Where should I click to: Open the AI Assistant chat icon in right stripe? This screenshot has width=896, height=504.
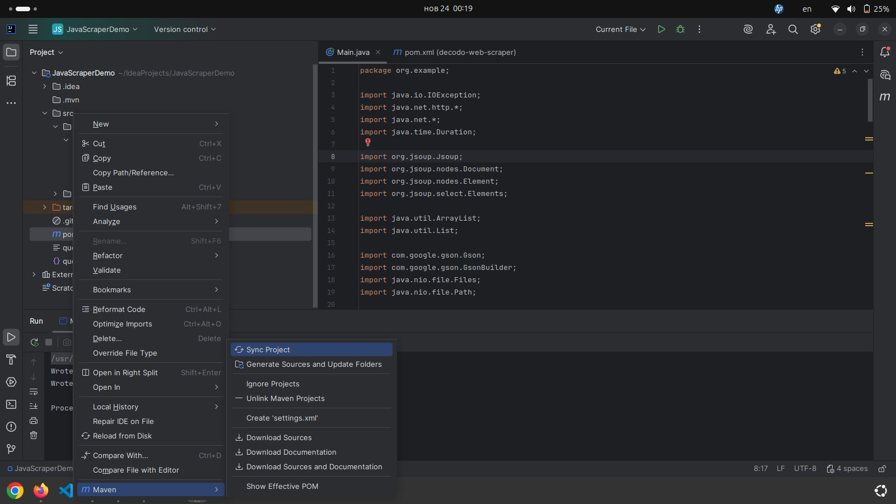885,74
